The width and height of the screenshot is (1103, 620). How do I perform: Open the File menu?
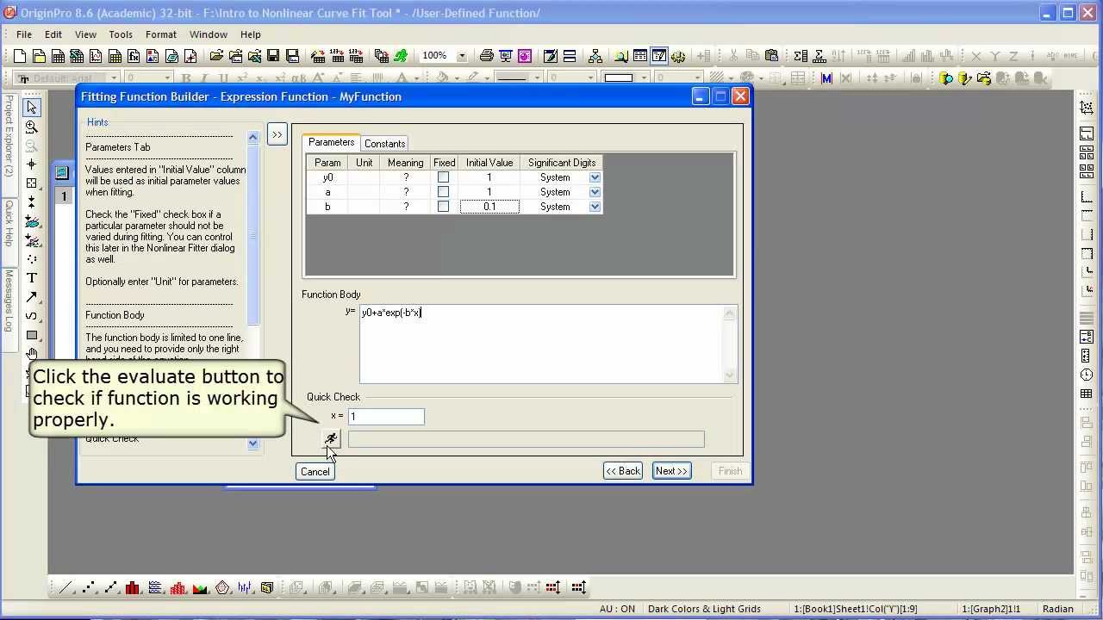point(24,34)
